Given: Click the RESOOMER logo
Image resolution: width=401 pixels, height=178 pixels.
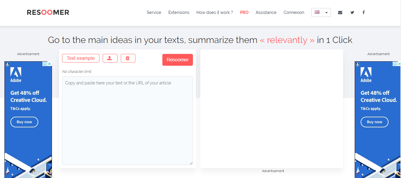Looking at the screenshot, I should point(48,12).
